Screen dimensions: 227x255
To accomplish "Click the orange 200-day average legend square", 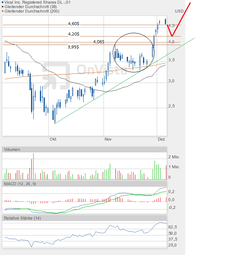I will point(3,11).
